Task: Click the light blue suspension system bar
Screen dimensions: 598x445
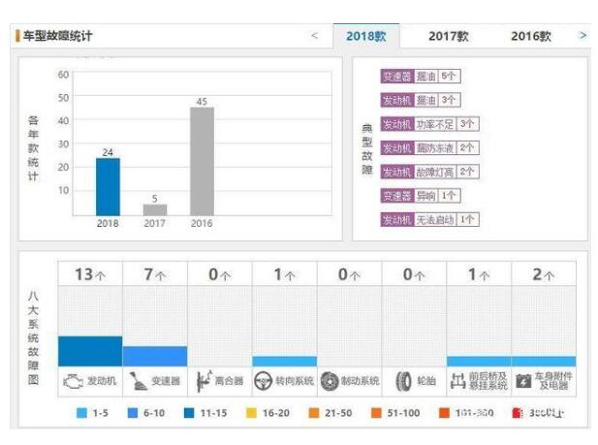Action: 479,362
